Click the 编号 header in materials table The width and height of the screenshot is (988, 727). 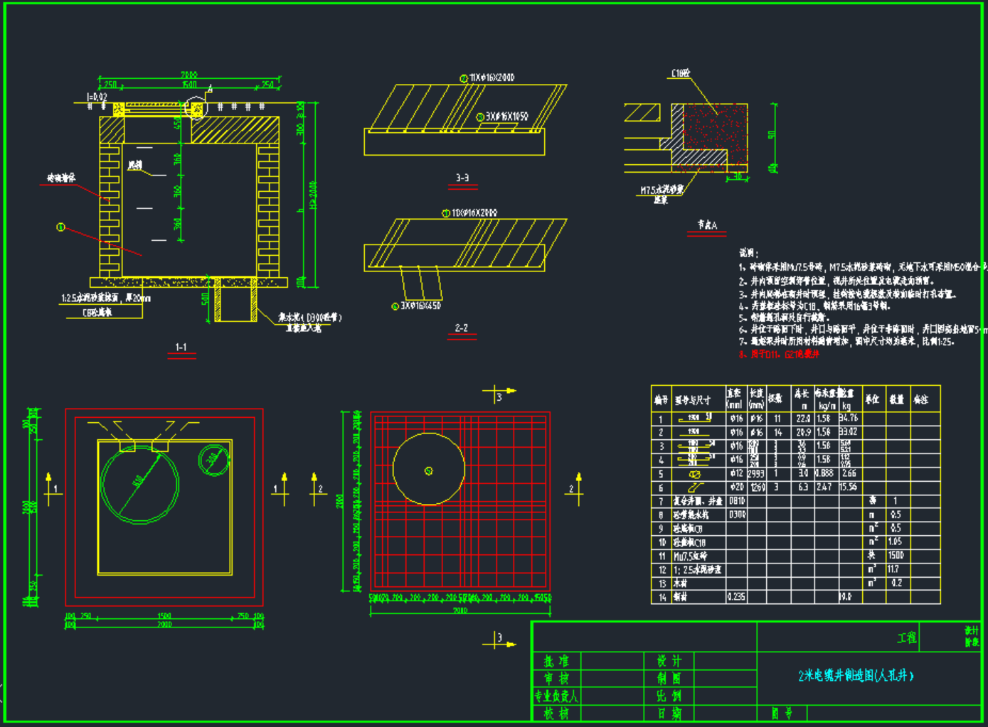[661, 399]
